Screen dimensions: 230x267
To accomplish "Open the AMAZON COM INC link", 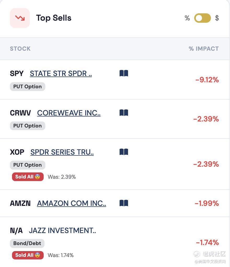I will (x=72, y=203).
